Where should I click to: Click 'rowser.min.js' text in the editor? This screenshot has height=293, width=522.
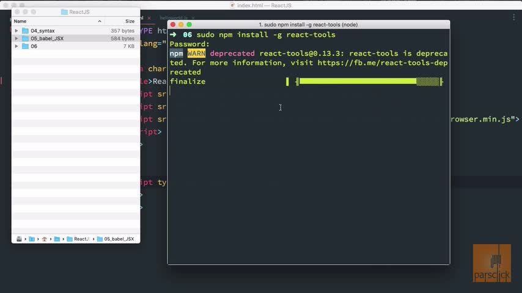tap(480, 120)
